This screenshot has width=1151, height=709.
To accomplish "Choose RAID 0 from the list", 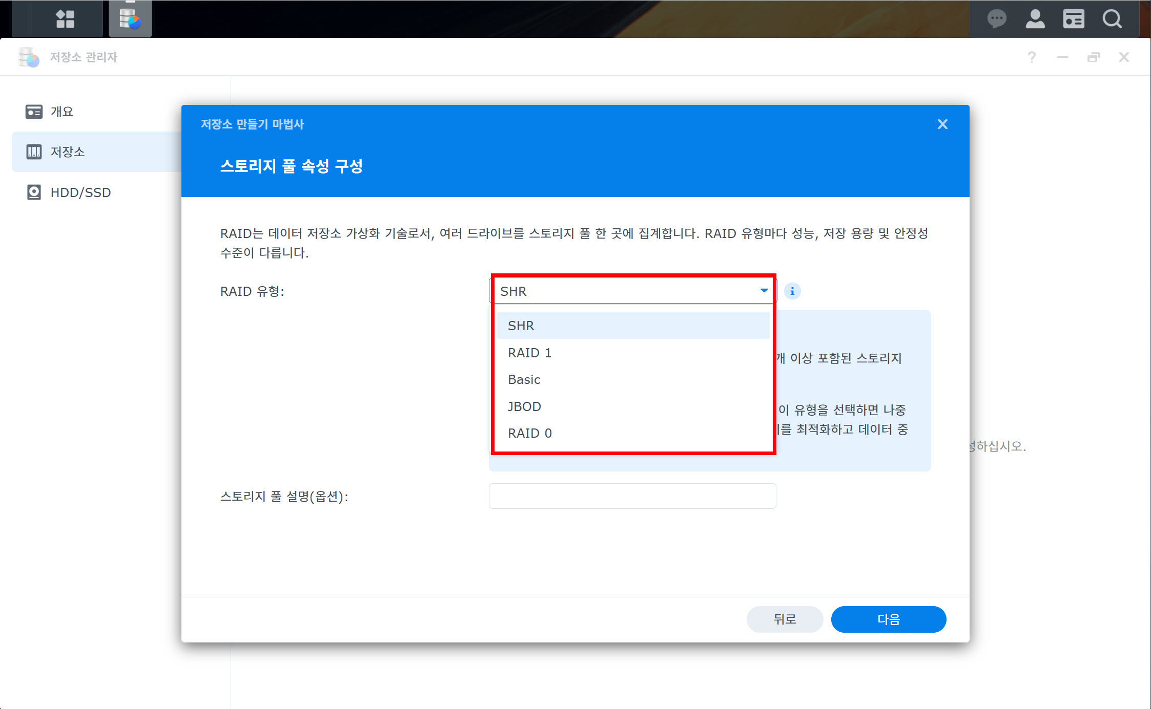I will pyautogui.click(x=529, y=433).
